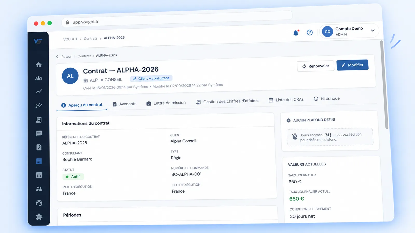
Task: Open the headset support sidebar icon
Action: [39, 203]
